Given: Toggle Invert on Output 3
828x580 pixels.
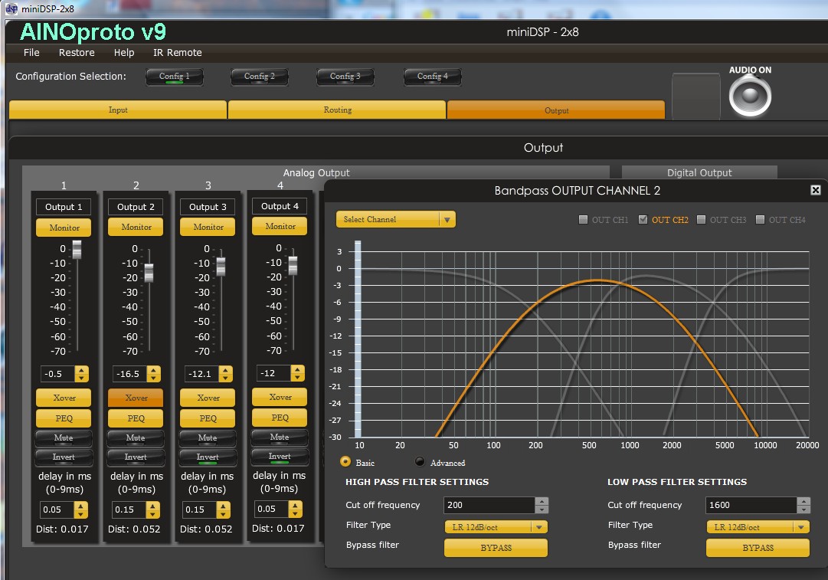Looking at the screenshot, I should [208, 457].
